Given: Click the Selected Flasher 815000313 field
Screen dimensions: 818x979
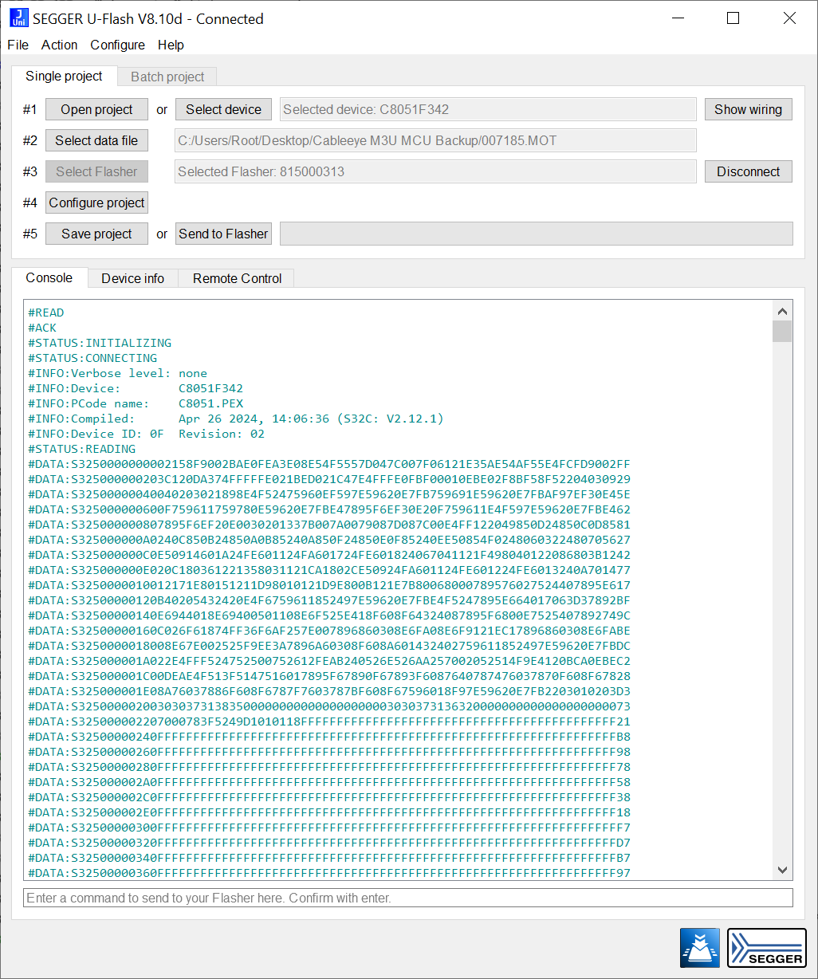Looking at the screenshot, I should 435,171.
